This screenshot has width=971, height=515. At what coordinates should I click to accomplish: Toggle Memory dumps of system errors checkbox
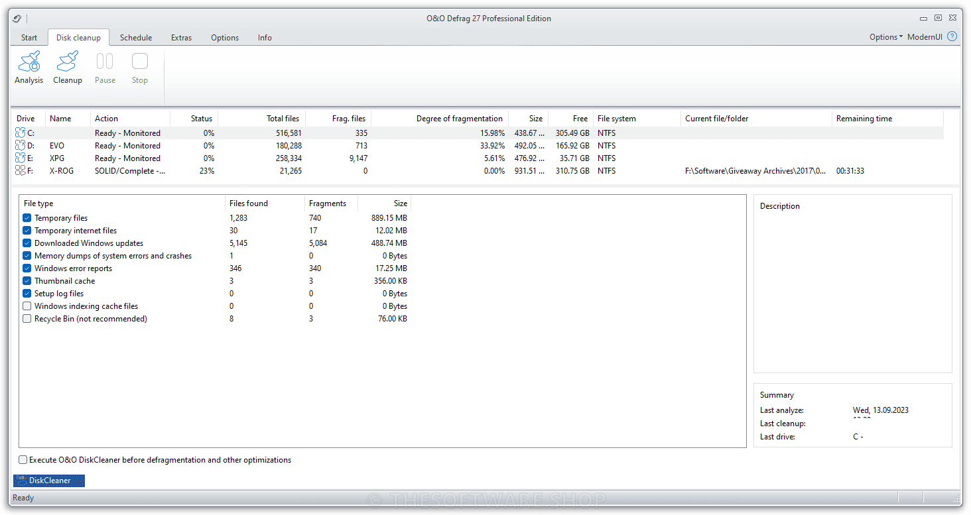(x=27, y=256)
